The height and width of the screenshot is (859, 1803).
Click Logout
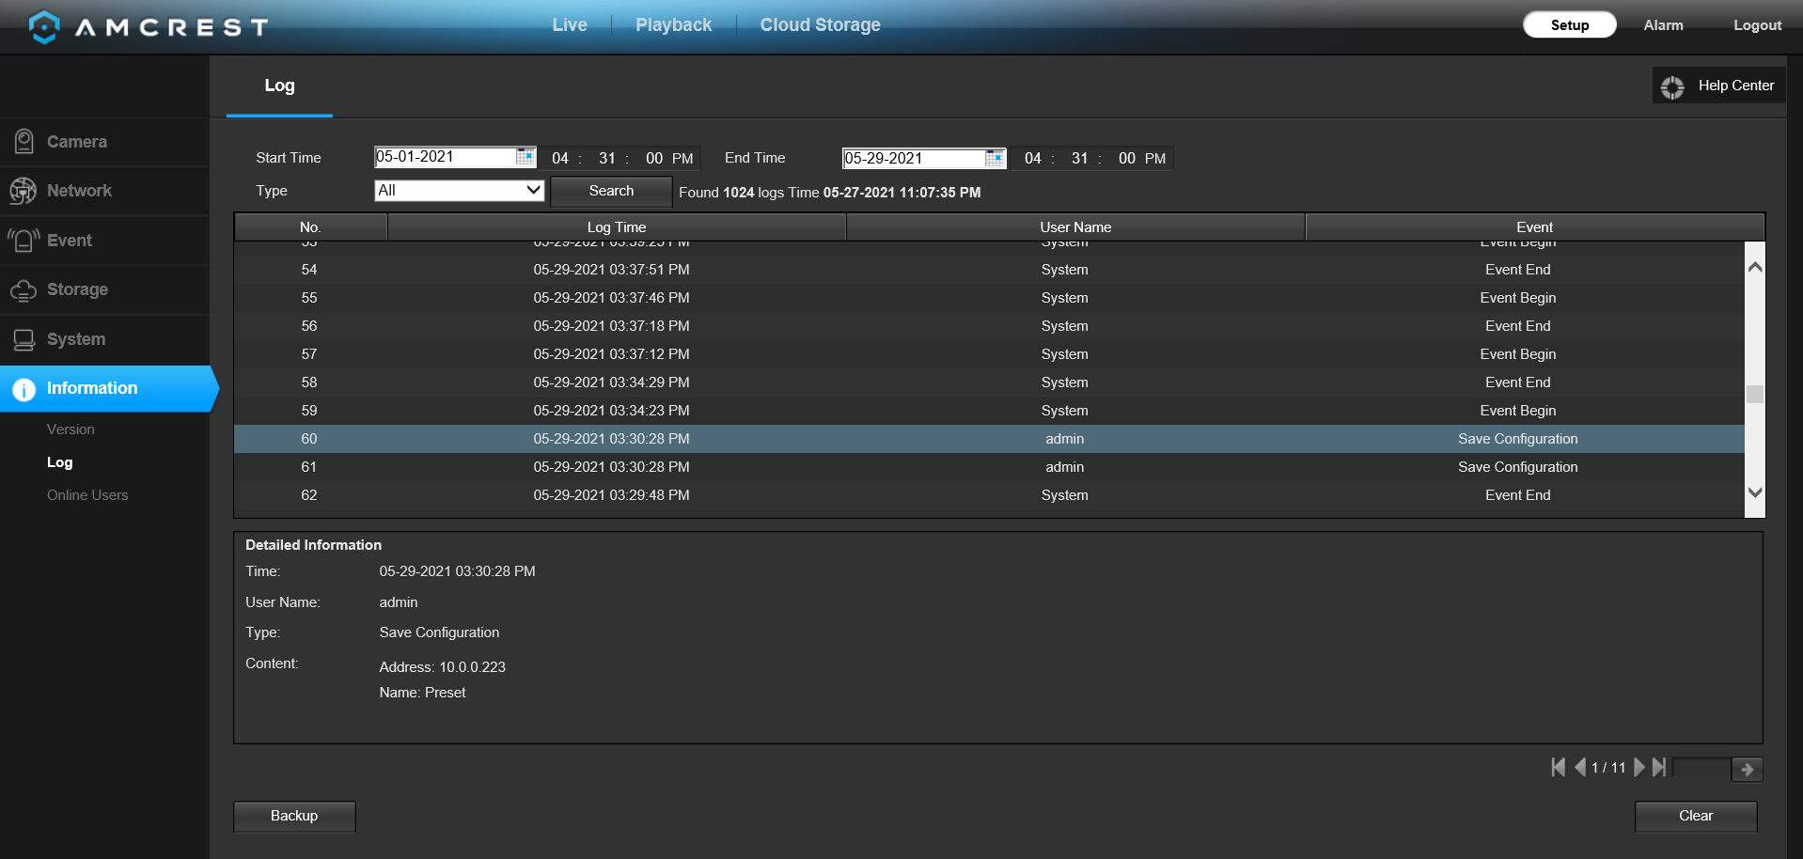[1757, 25]
